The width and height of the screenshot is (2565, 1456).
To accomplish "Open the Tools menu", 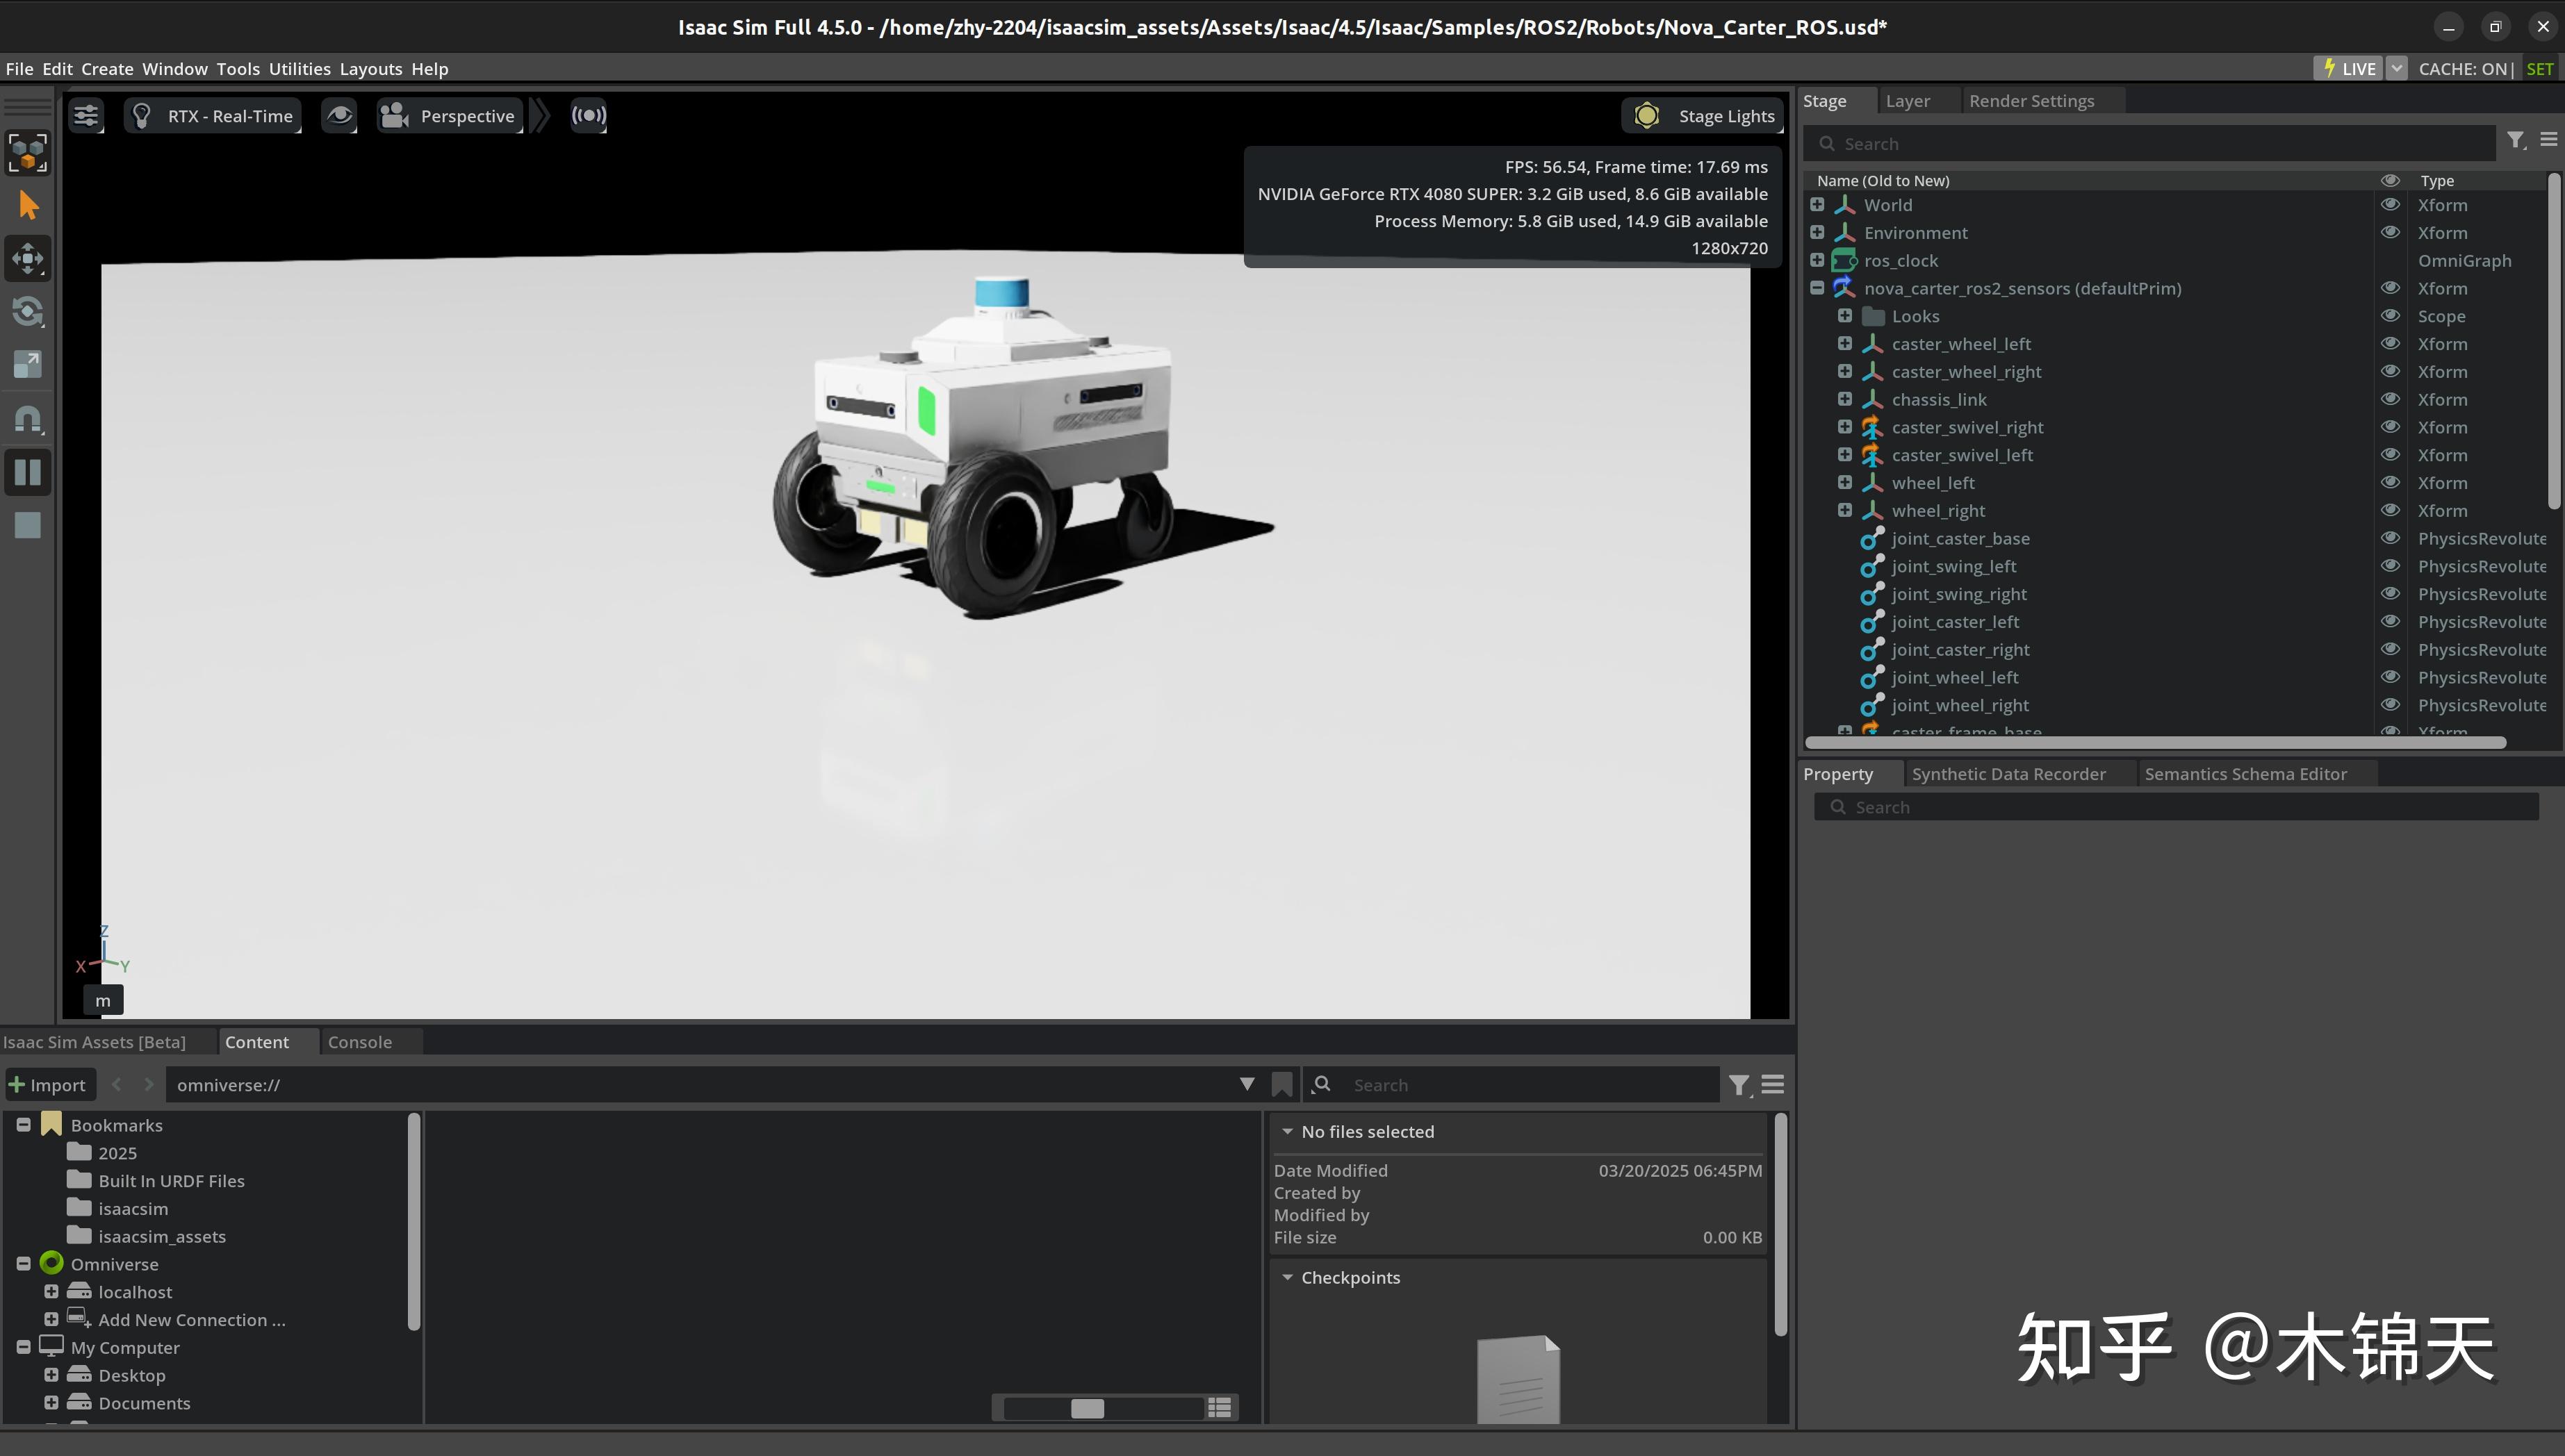I will [x=238, y=68].
